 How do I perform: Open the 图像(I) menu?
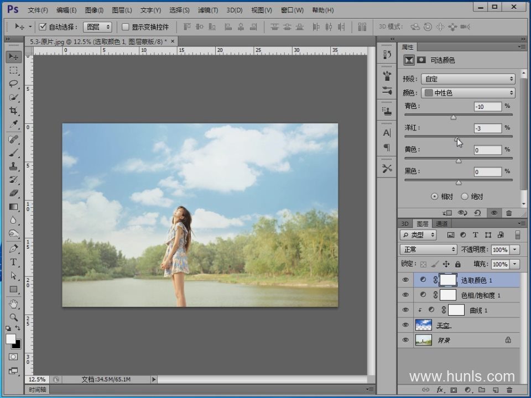click(x=94, y=10)
